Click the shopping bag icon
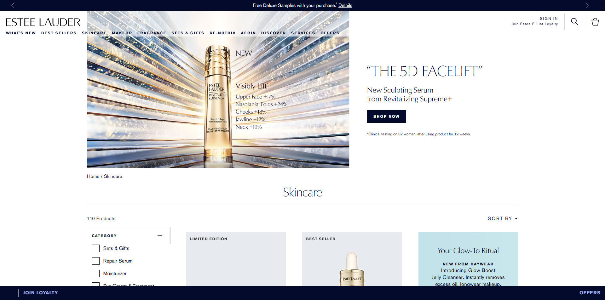Image resolution: width=605 pixels, height=300 pixels. (x=595, y=21)
